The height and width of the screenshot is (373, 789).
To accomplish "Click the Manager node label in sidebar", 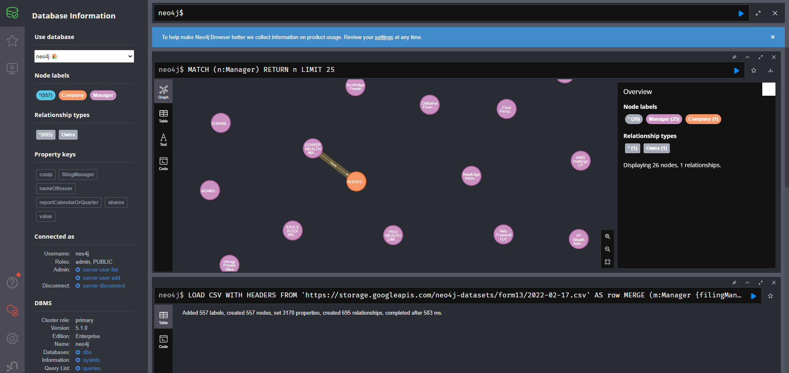I will pyautogui.click(x=103, y=95).
